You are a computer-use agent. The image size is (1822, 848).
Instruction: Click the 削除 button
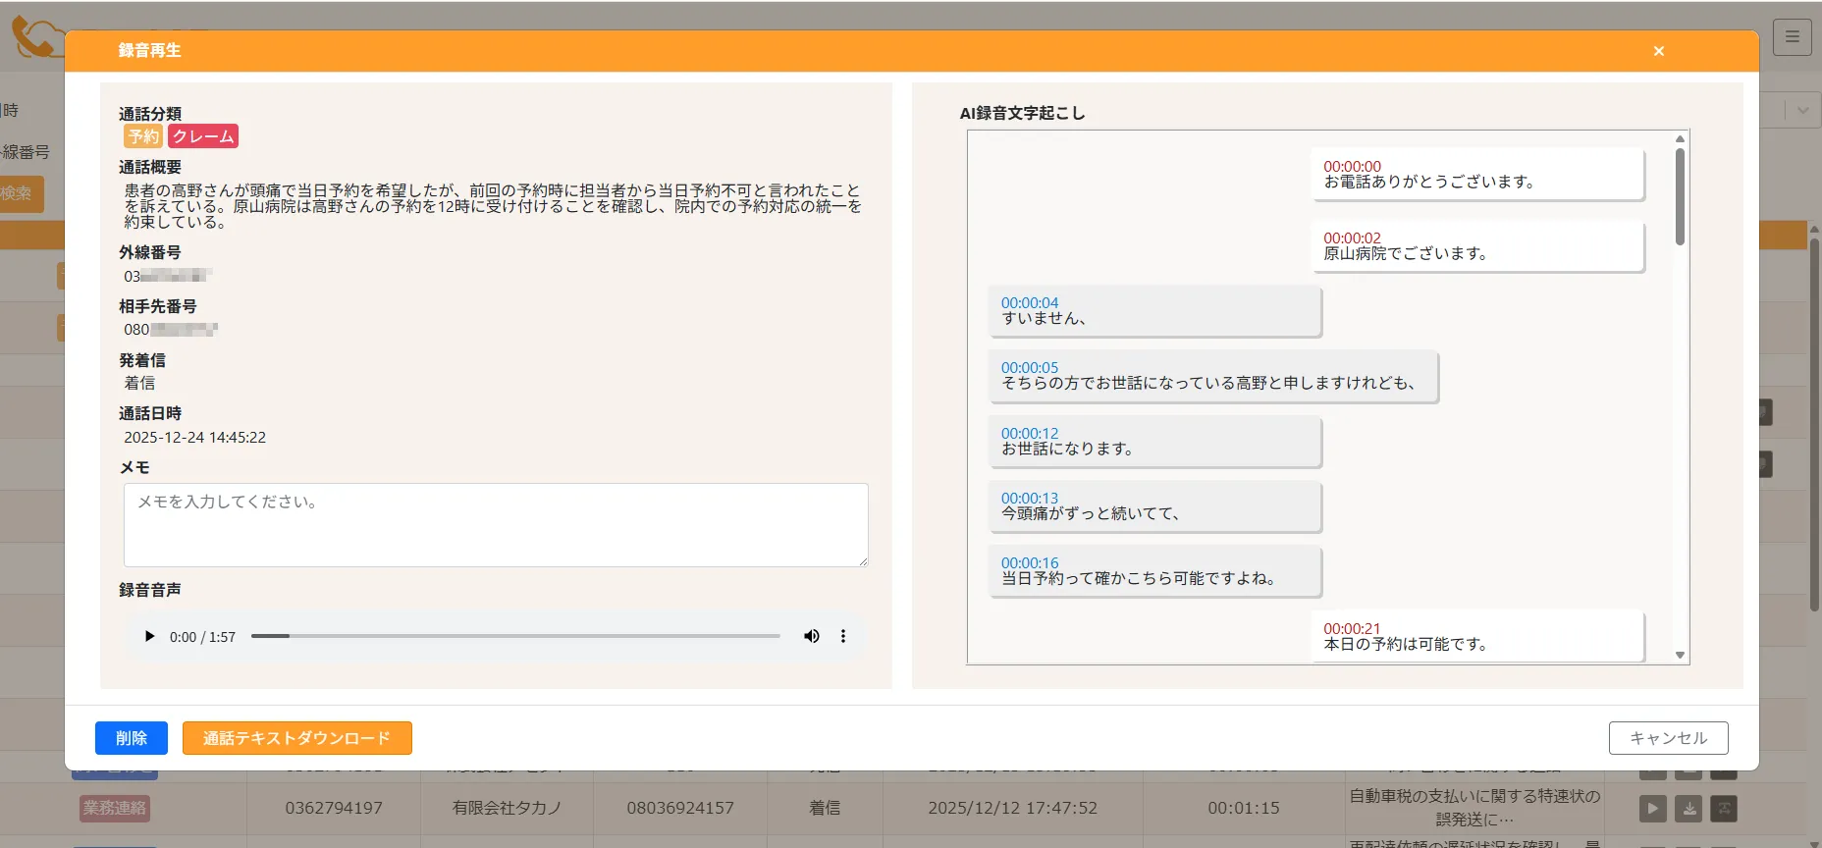(131, 738)
